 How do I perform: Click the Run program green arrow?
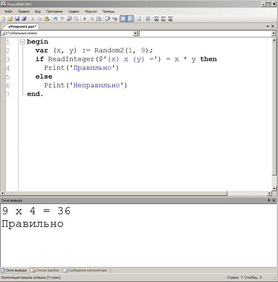pyautogui.click(x=85, y=19)
